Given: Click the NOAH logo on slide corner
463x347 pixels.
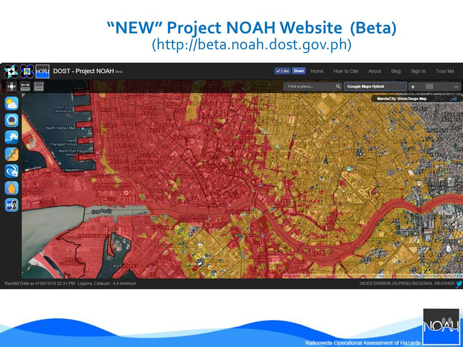Looking at the screenshot, I should click(441, 326).
